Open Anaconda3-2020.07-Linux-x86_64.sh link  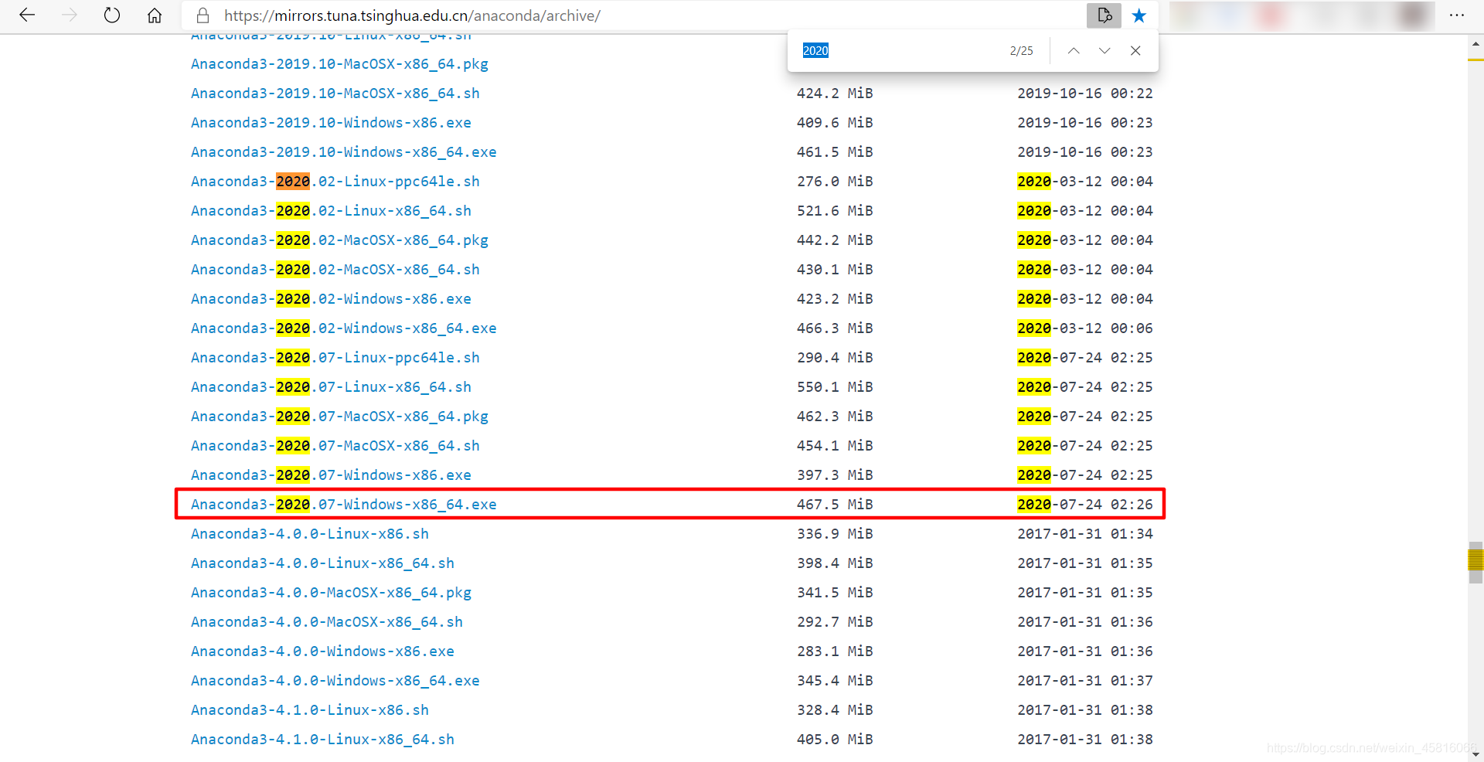coord(331,387)
